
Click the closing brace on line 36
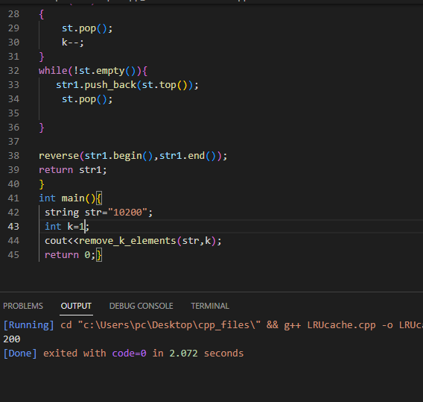pos(42,128)
